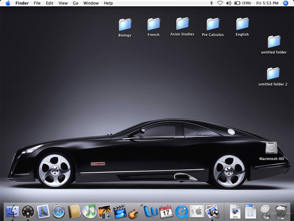Click the clock showing Fri 5:53 PM
Screen dimensions: 294x221
(267, 3)
